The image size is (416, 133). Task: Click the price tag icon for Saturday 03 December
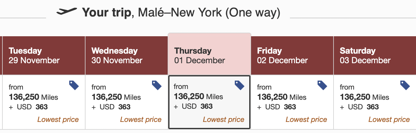point(405,85)
